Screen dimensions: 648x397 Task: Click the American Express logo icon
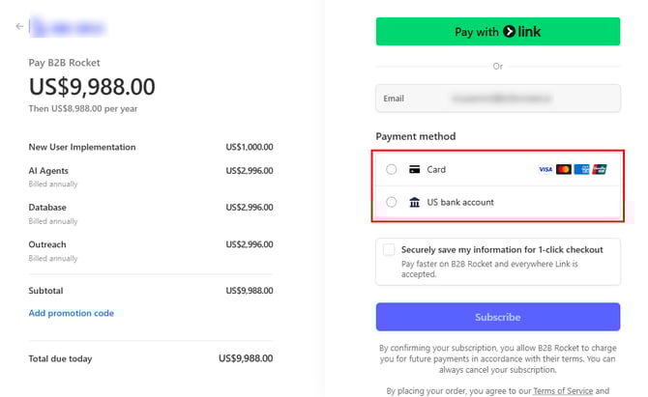[x=581, y=169]
